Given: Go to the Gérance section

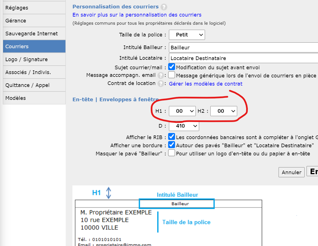Looking at the screenshot, I should tap(34, 20).
